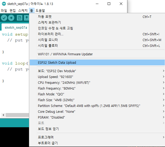Expand Flash Mode: "QIO" submenu
This screenshot has height=147, width=165.
coord(97,94)
